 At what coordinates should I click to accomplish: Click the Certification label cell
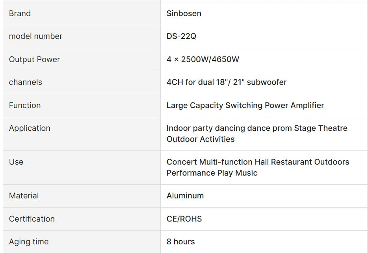tap(32, 219)
